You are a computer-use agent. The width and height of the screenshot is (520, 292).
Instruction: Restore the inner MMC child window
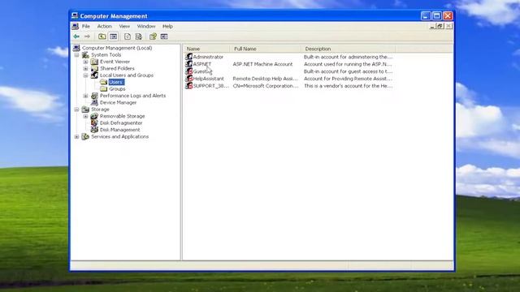click(x=440, y=26)
